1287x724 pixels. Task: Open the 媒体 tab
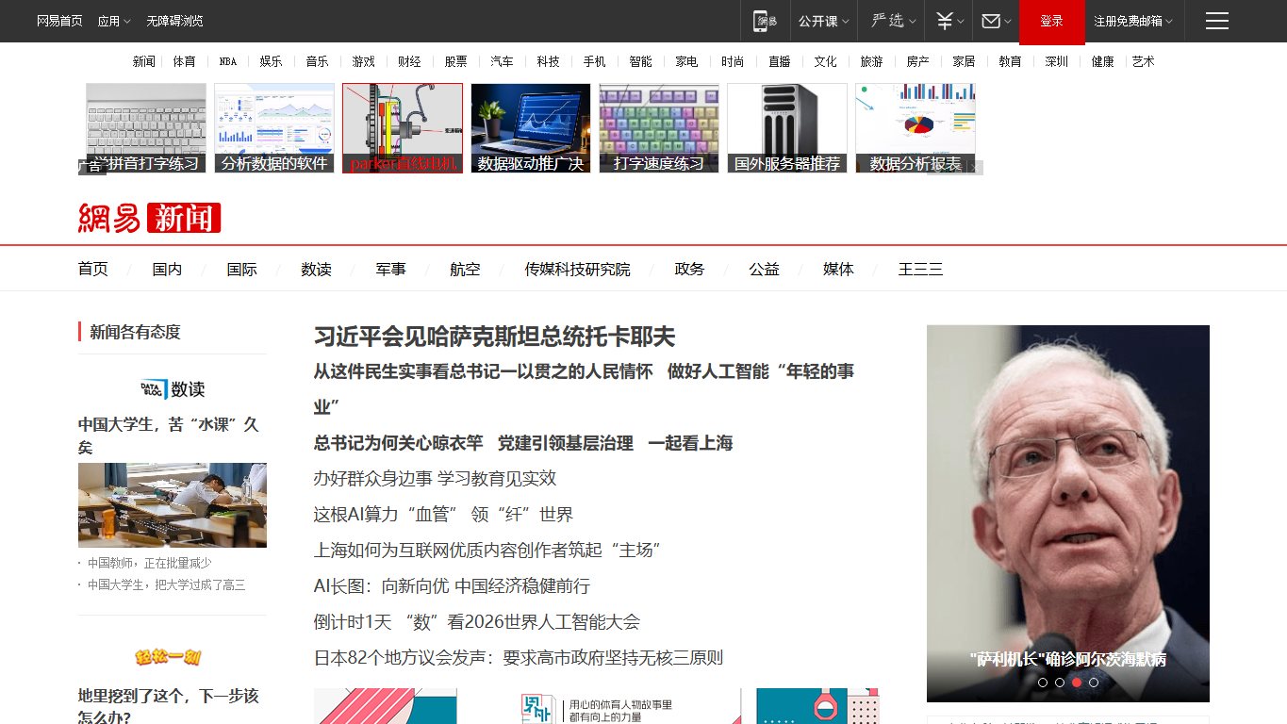pos(838,269)
